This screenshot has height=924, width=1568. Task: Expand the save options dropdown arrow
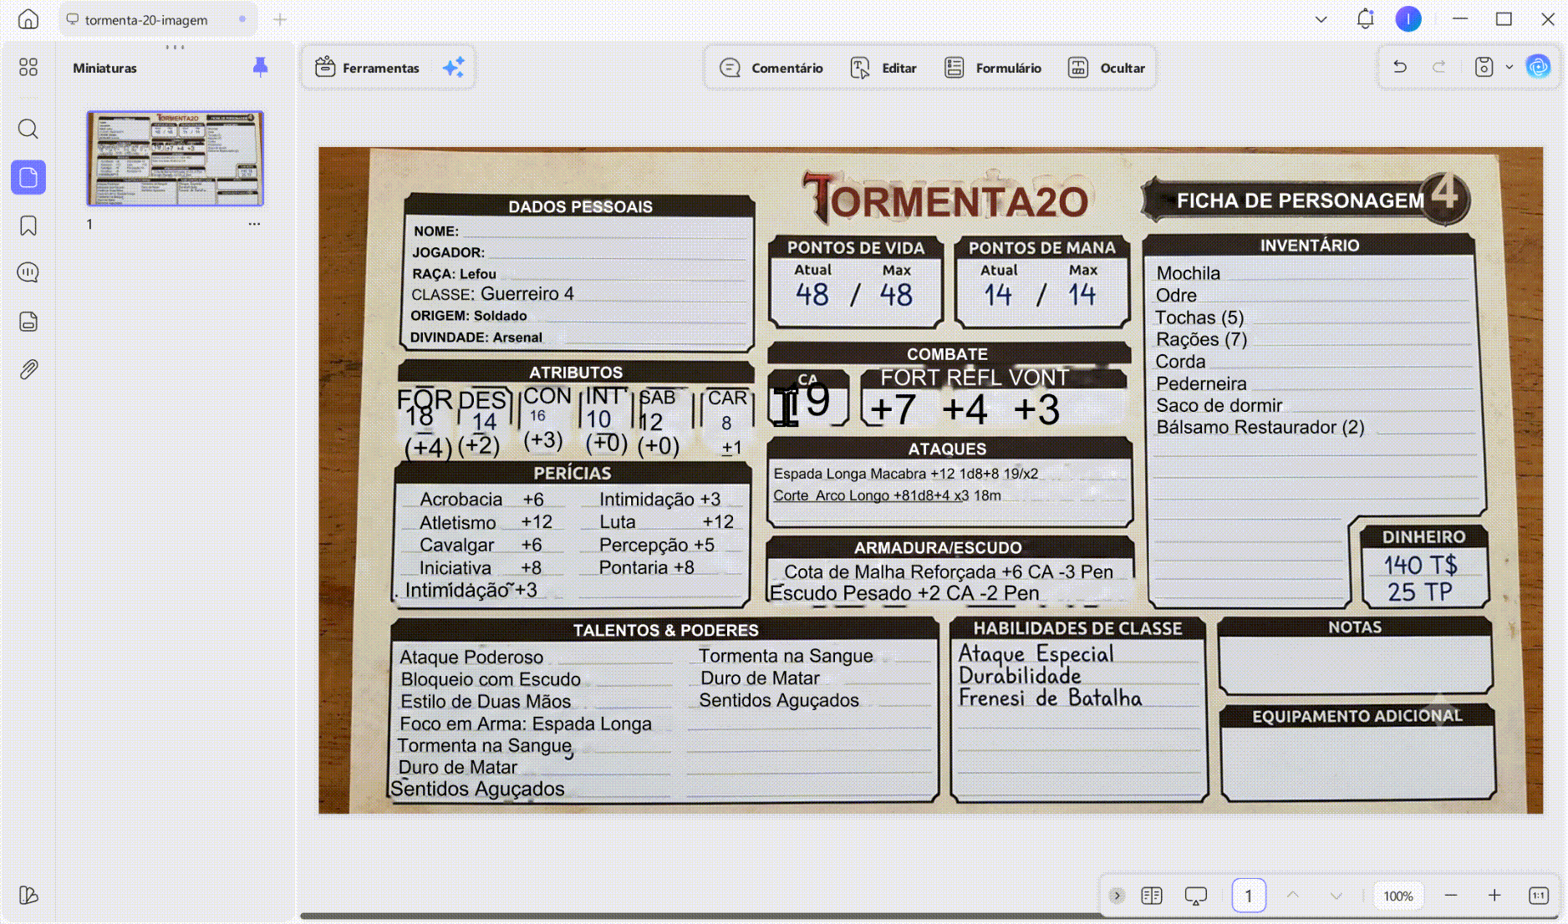pyautogui.click(x=1509, y=67)
